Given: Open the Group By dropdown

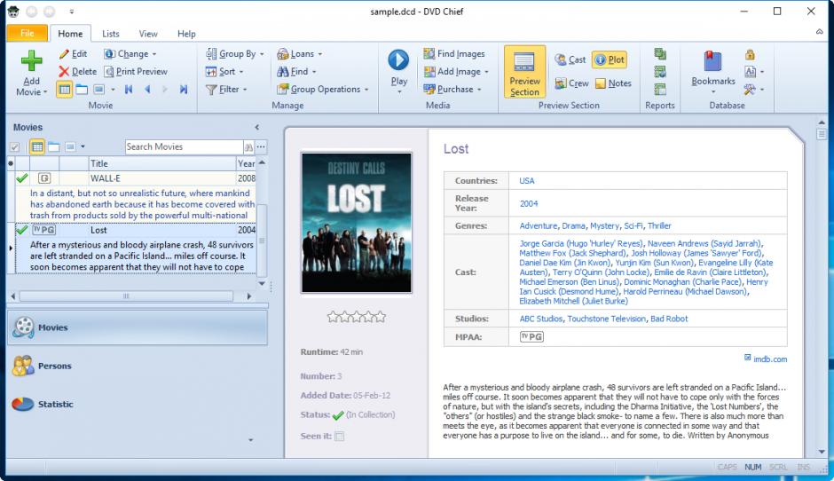Looking at the screenshot, I should point(234,54).
